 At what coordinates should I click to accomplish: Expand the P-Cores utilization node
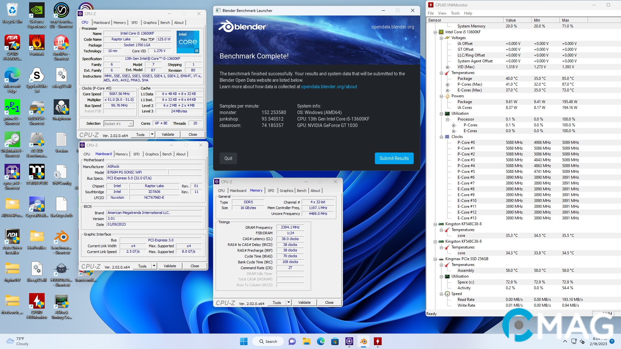[453, 125]
